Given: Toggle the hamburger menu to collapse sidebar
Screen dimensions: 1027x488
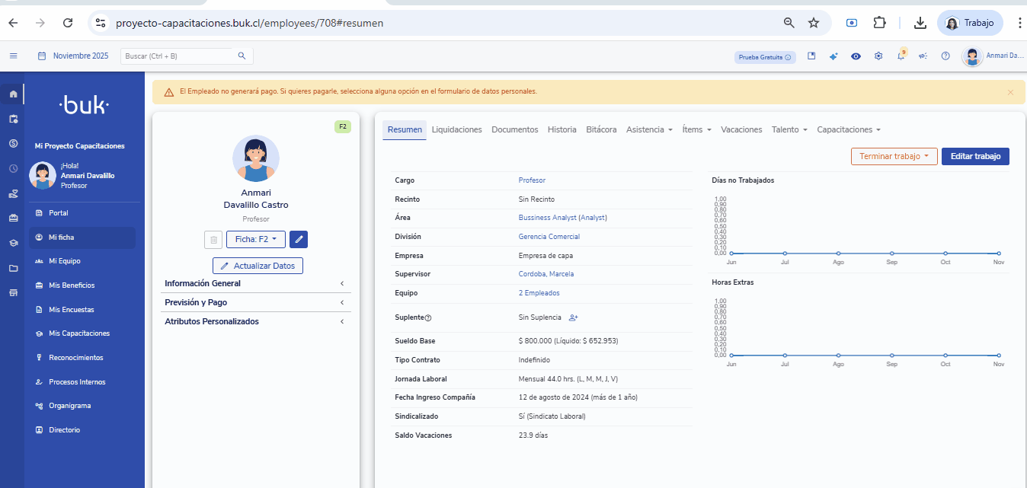Looking at the screenshot, I should 13,56.
